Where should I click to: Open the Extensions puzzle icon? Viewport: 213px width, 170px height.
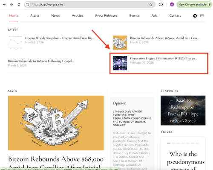pyautogui.click(x=161, y=4)
